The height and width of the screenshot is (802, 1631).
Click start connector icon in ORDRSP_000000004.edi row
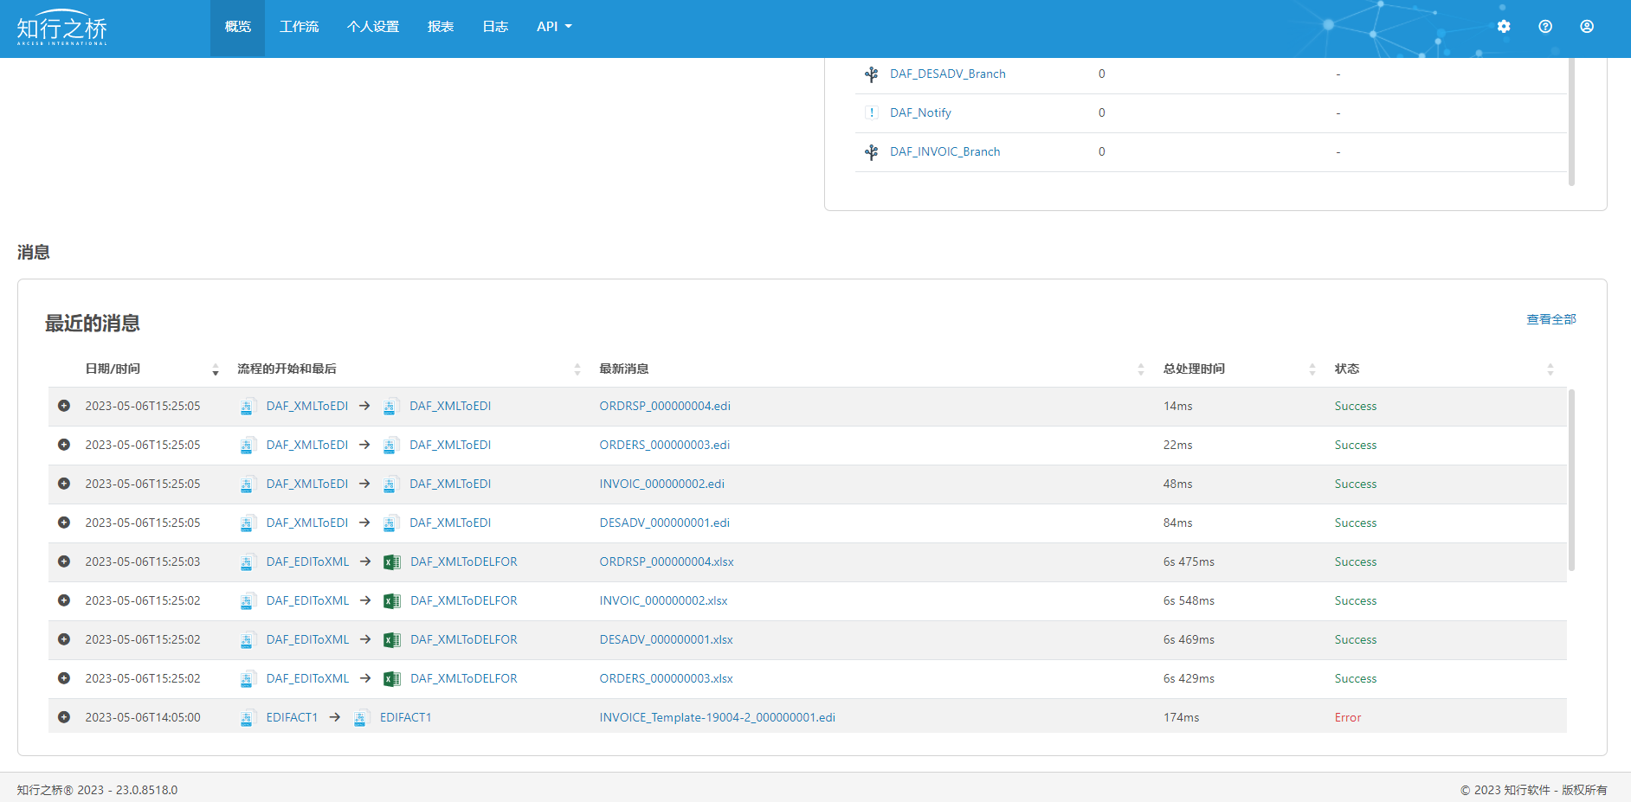pos(248,407)
